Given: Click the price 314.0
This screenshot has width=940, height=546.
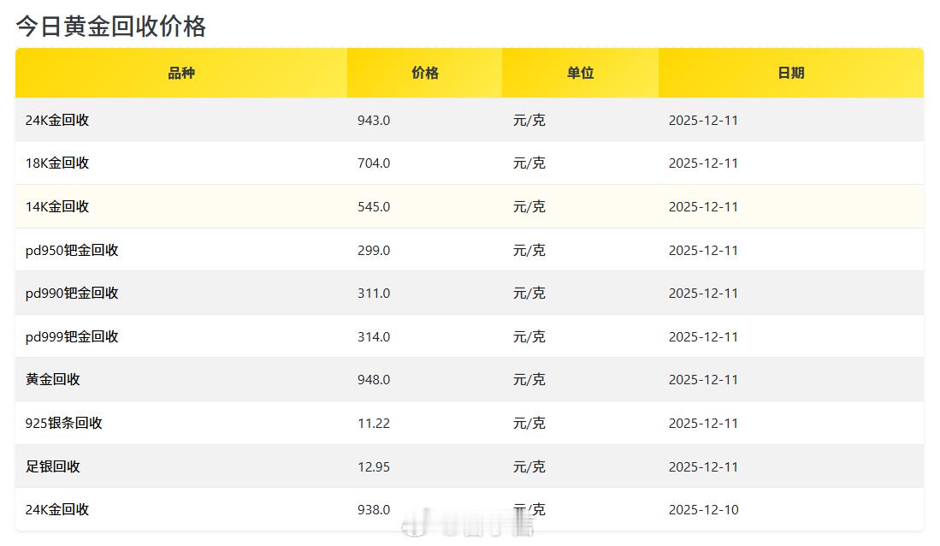Looking at the screenshot, I should 374,337.
